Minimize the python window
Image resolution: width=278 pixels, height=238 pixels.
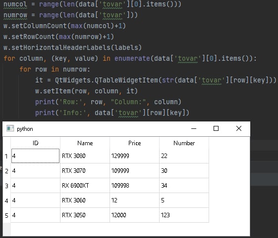pos(194,128)
